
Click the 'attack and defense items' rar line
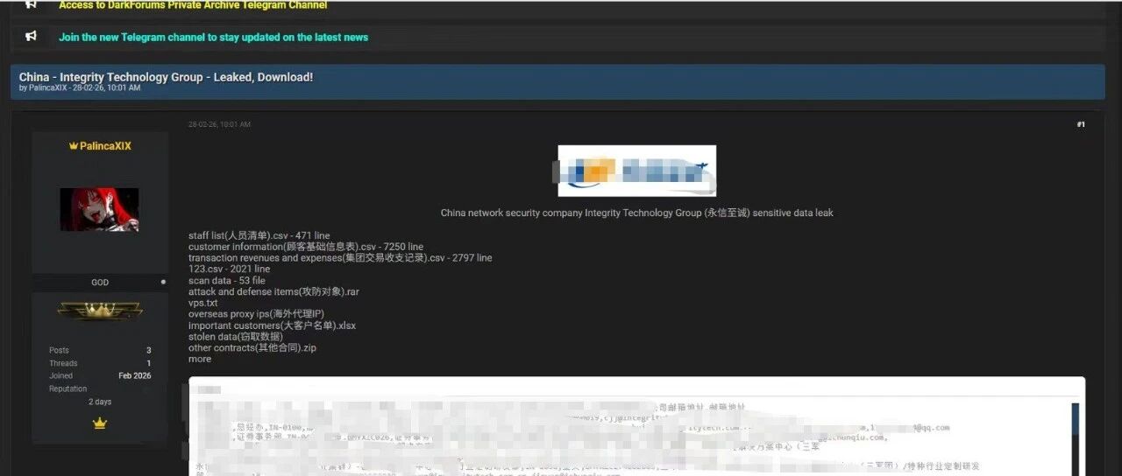(x=273, y=291)
